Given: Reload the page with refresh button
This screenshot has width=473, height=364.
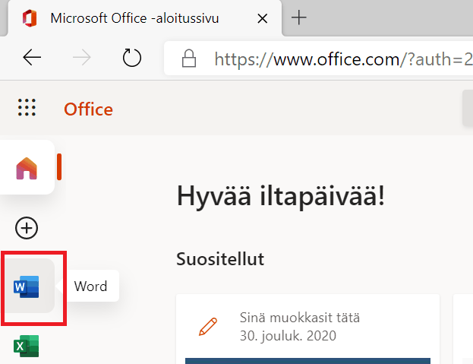Looking at the screenshot, I should point(132,57).
